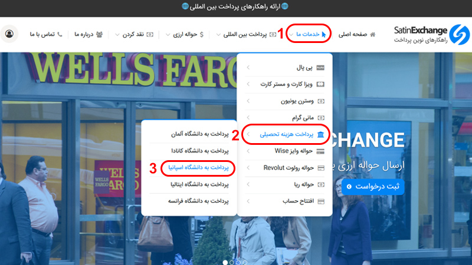The image size is (472, 265).
Task: Expand the chevron next to وسترن یونیون
Action: [248, 101]
